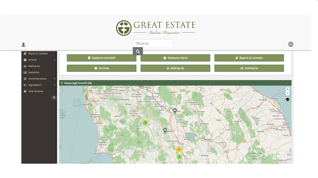Screen dimensions: 318x178
Task: Collapse the sidebar with arrow button
Action: click(x=54, y=98)
